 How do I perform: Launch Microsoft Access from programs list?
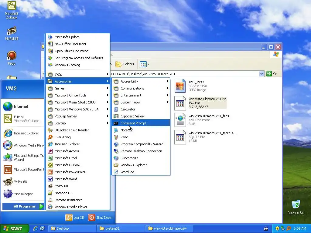[78, 151]
